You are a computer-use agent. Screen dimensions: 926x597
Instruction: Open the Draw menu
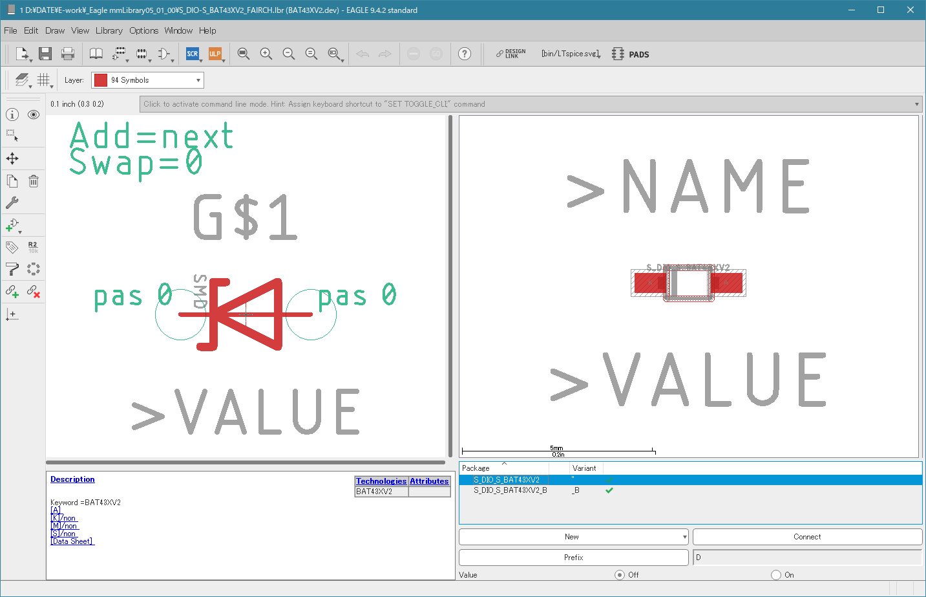pos(55,30)
